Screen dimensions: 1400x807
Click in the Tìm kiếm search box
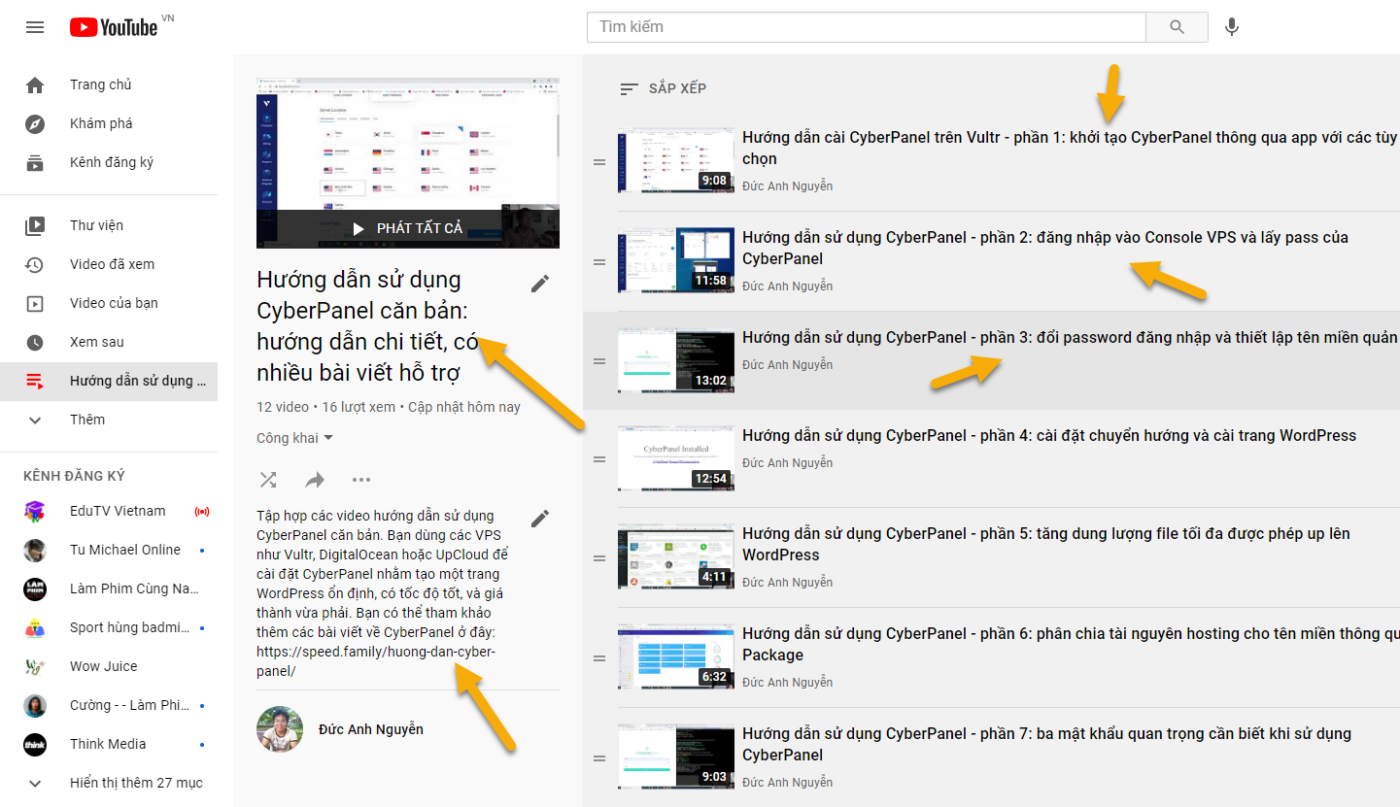(865, 27)
